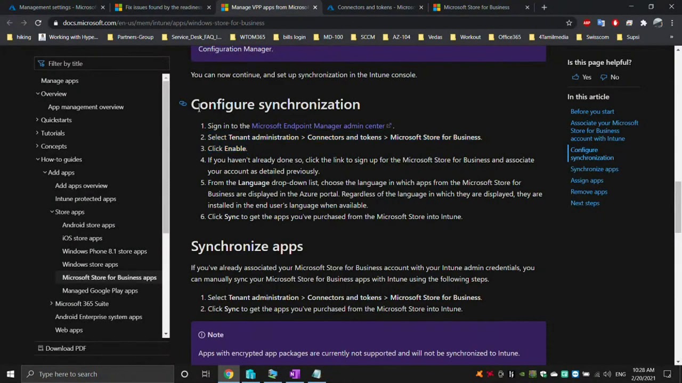This screenshot has height=383, width=682.
Task: Click the Filter by title input field
Action: (102, 63)
